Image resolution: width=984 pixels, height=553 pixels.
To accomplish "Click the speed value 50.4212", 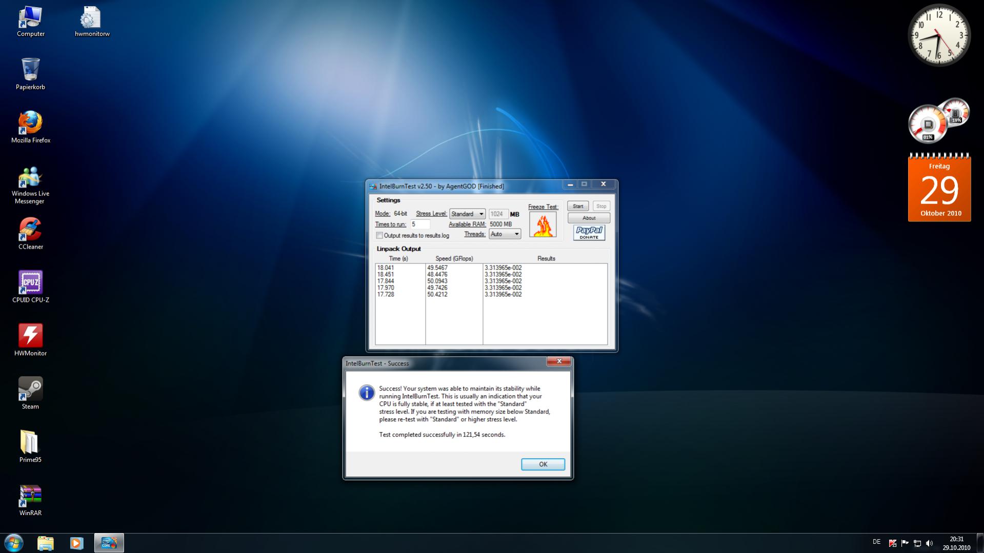I will pyautogui.click(x=437, y=295).
